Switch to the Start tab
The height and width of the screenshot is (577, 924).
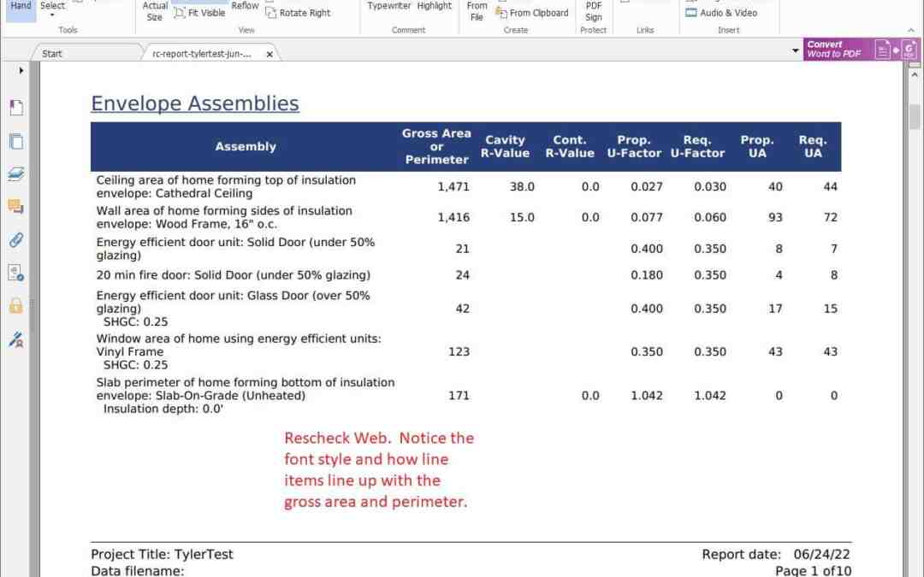coord(52,54)
